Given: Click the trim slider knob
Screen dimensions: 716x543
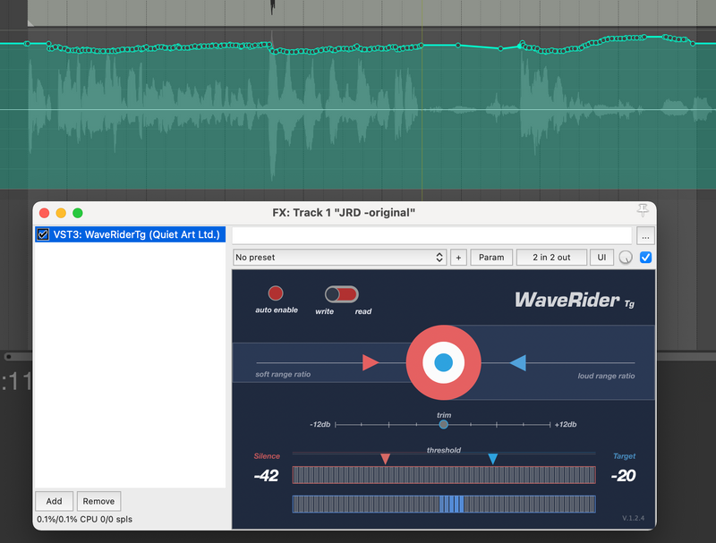Looking at the screenshot, I should point(444,424).
